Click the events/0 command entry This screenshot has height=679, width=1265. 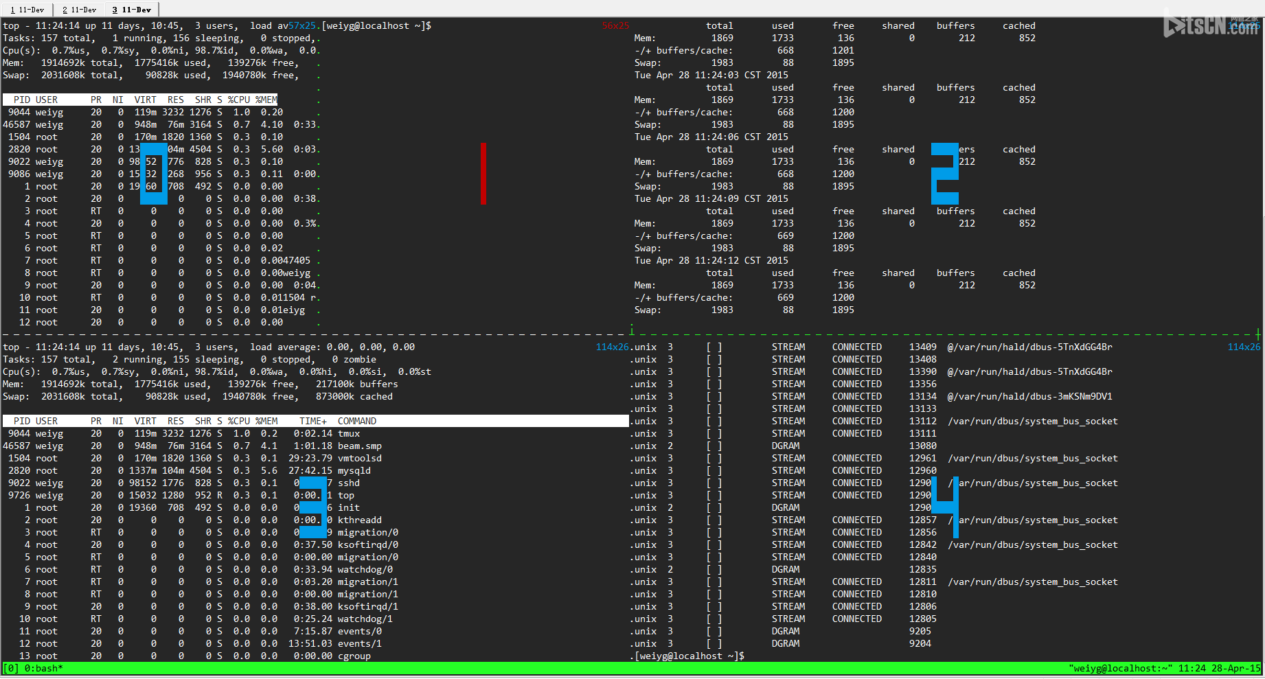(360, 632)
